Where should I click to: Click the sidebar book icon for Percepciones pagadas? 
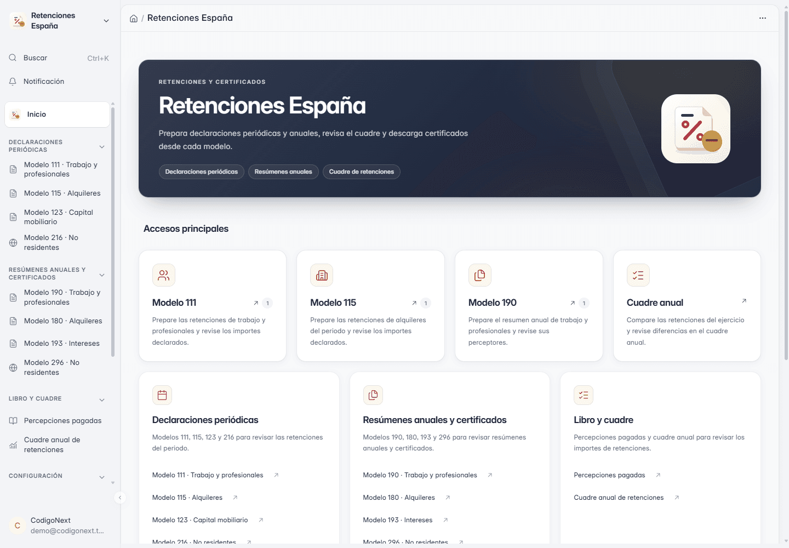click(x=13, y=421)
